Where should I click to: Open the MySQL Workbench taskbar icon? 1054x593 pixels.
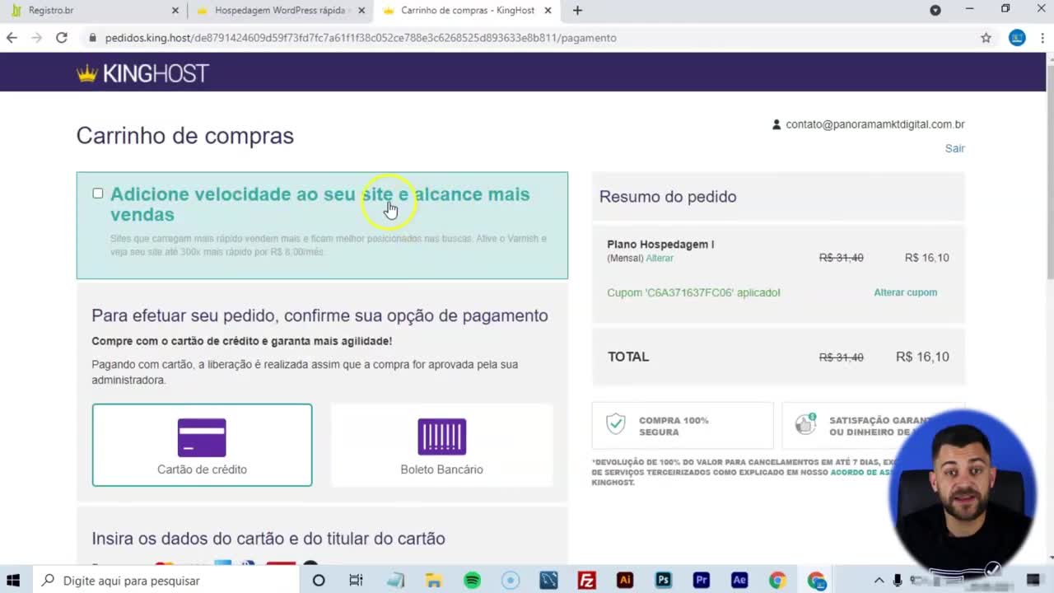(548, 581)
